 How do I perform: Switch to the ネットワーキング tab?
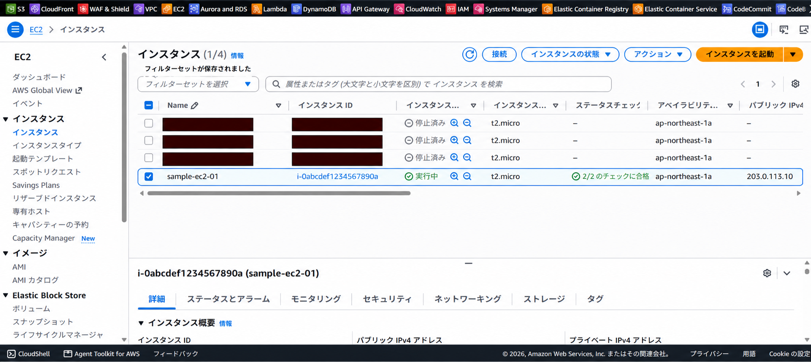(468, 299)
